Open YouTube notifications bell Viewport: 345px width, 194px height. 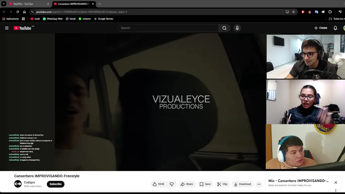pyautogui.click(x=335, y=28)
